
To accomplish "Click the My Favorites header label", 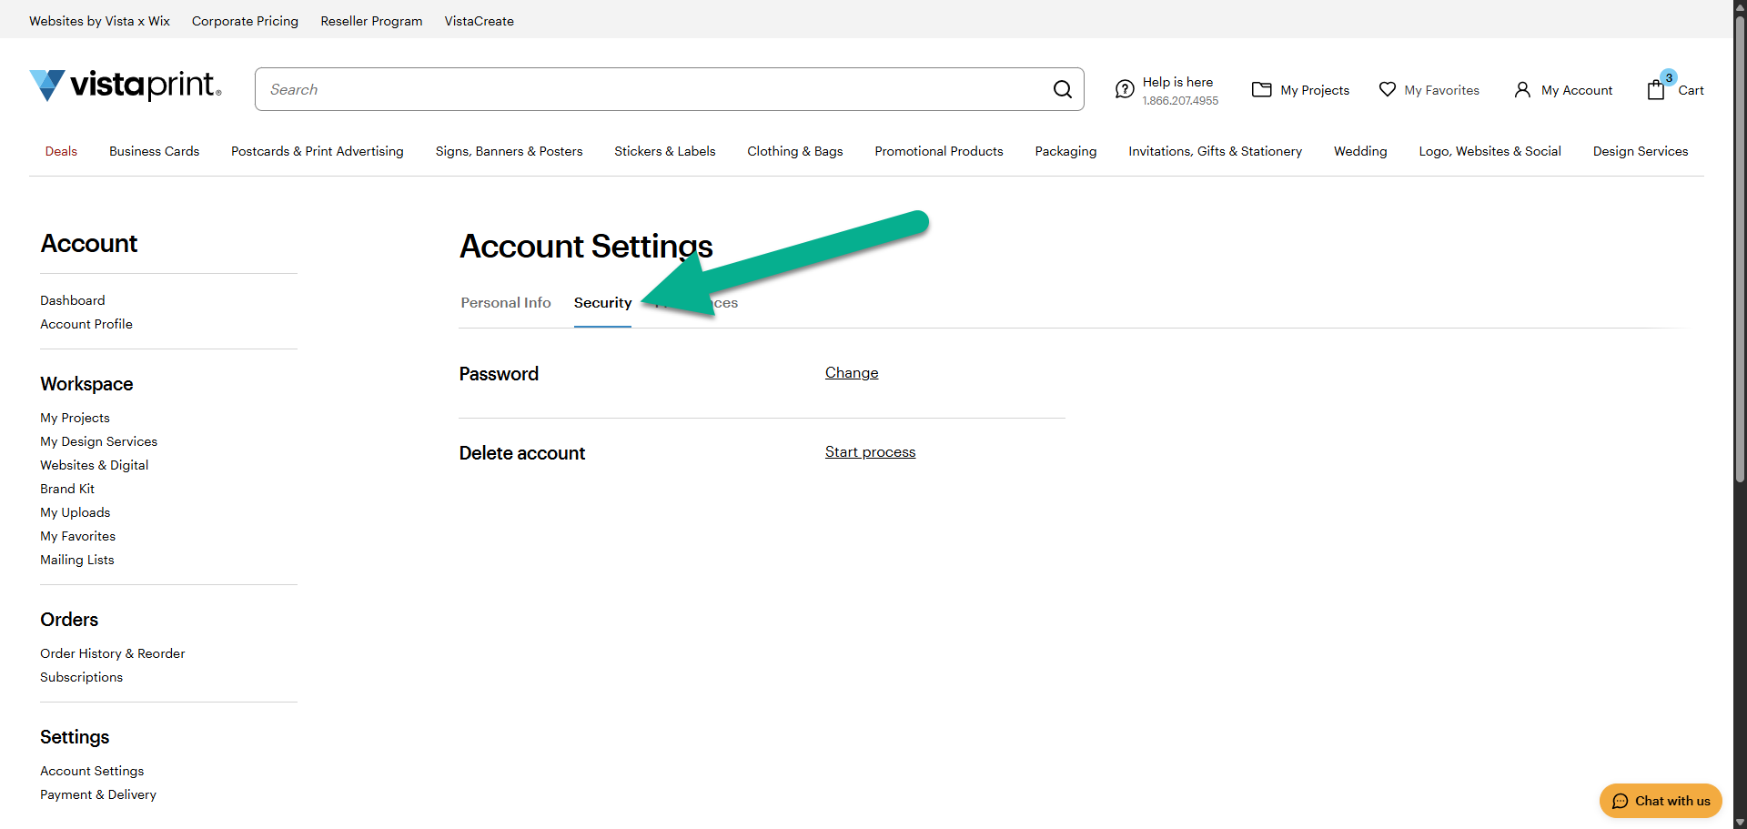I will [x=1441, y=90].
